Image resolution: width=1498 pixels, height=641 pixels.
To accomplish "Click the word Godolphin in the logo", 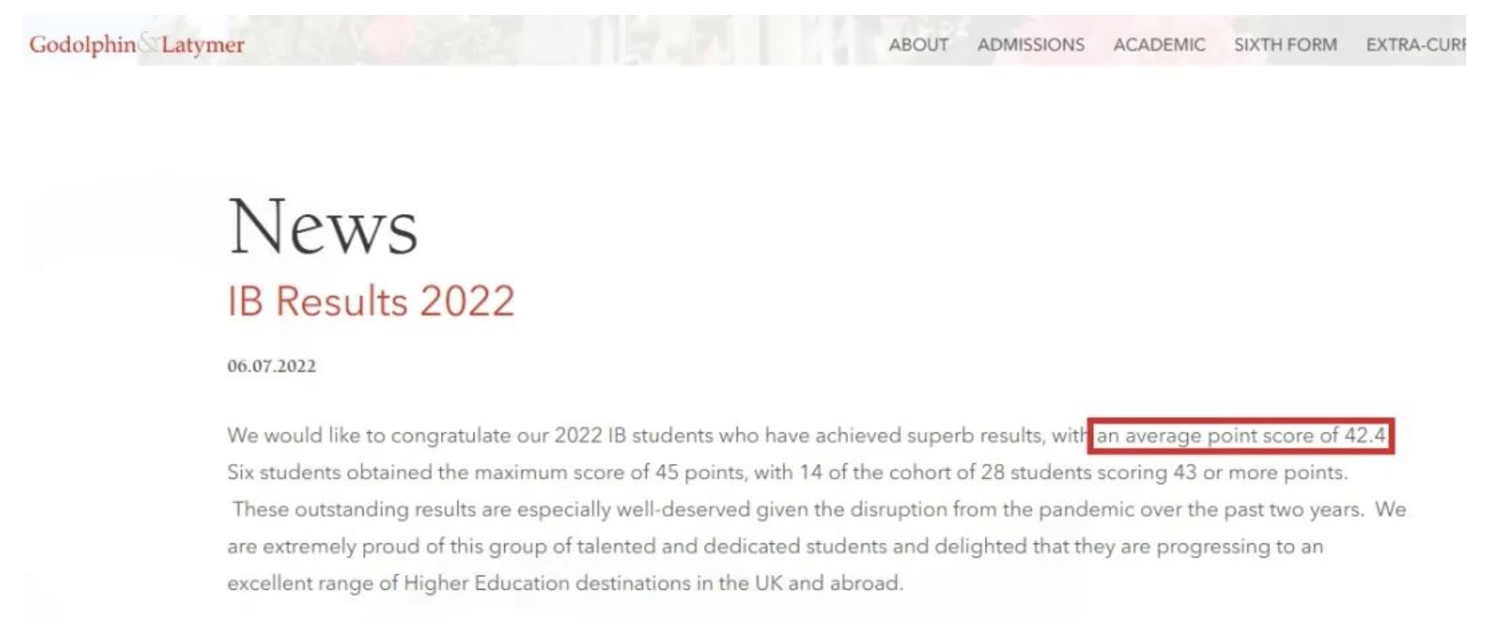I will [x=82, y=44].
